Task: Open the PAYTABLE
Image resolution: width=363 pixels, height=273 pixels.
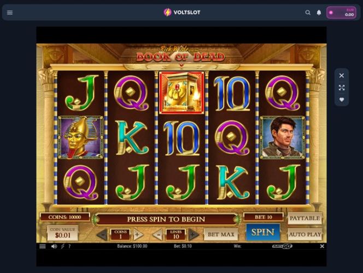Action: coord(305,218)
